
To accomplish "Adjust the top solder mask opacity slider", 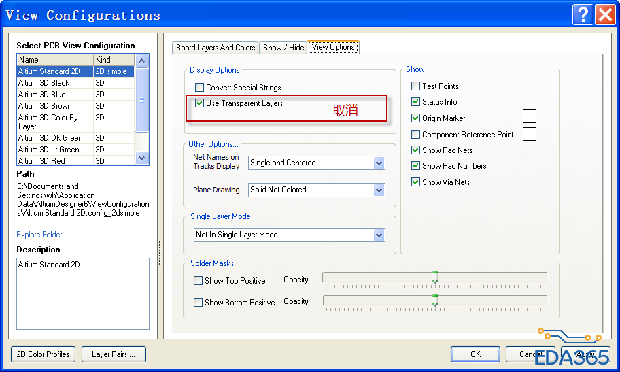I will (x=435, y=277).
